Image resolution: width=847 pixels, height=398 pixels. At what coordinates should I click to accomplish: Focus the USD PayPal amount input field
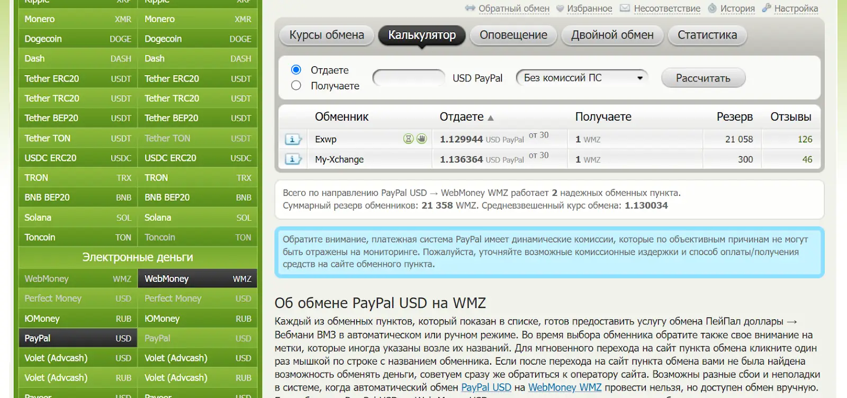pos(409,78)
